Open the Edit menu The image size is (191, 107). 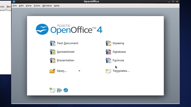tap(21, 6)
